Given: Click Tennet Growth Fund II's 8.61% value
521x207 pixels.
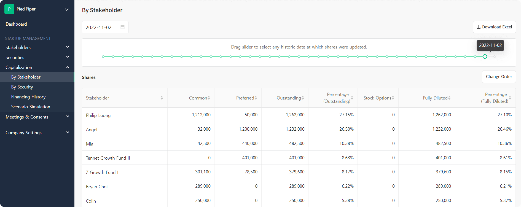Looking at the screenshot, I should coord(506,158).
